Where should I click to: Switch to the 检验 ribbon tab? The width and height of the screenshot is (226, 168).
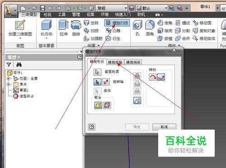[47, 14]
